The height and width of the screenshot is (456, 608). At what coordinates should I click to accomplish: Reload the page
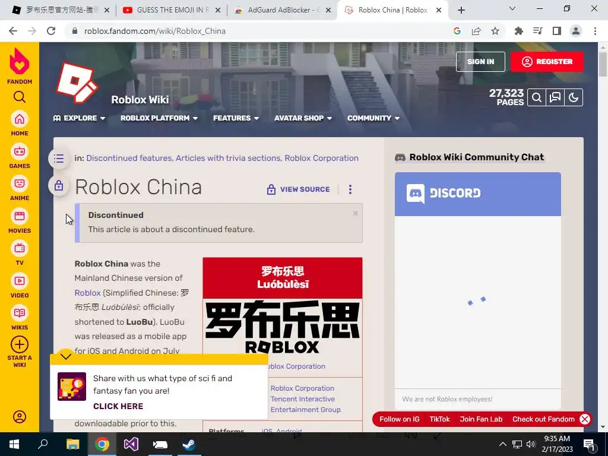(x=51, y=31)
